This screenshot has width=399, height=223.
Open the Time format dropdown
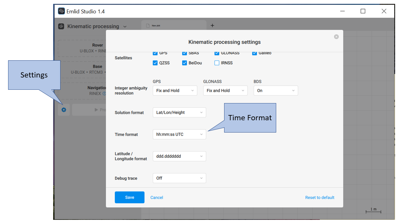[179, 134]
